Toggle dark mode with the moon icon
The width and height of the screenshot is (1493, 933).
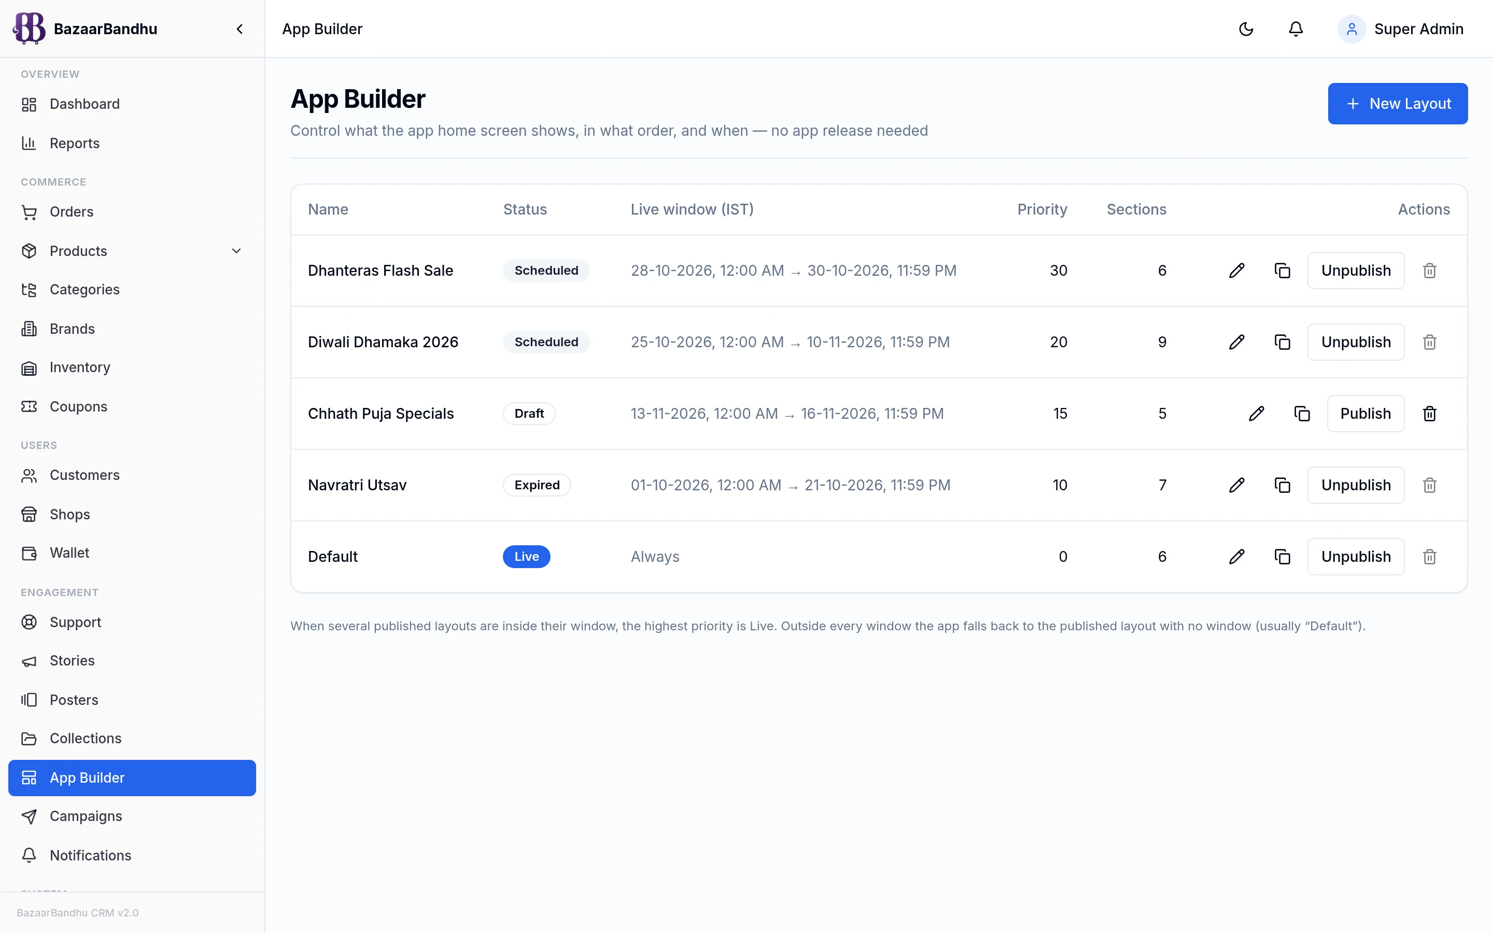[1246, 29]
